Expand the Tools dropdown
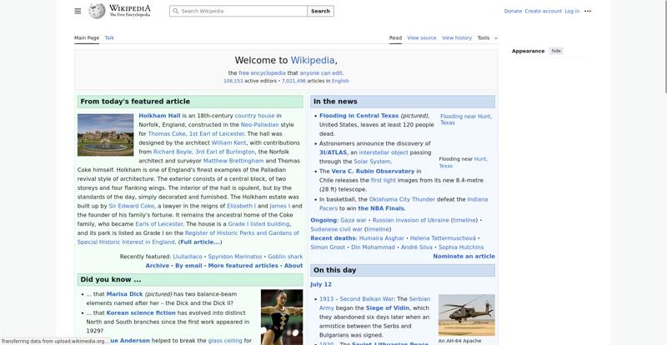 (x=487, y=37)
